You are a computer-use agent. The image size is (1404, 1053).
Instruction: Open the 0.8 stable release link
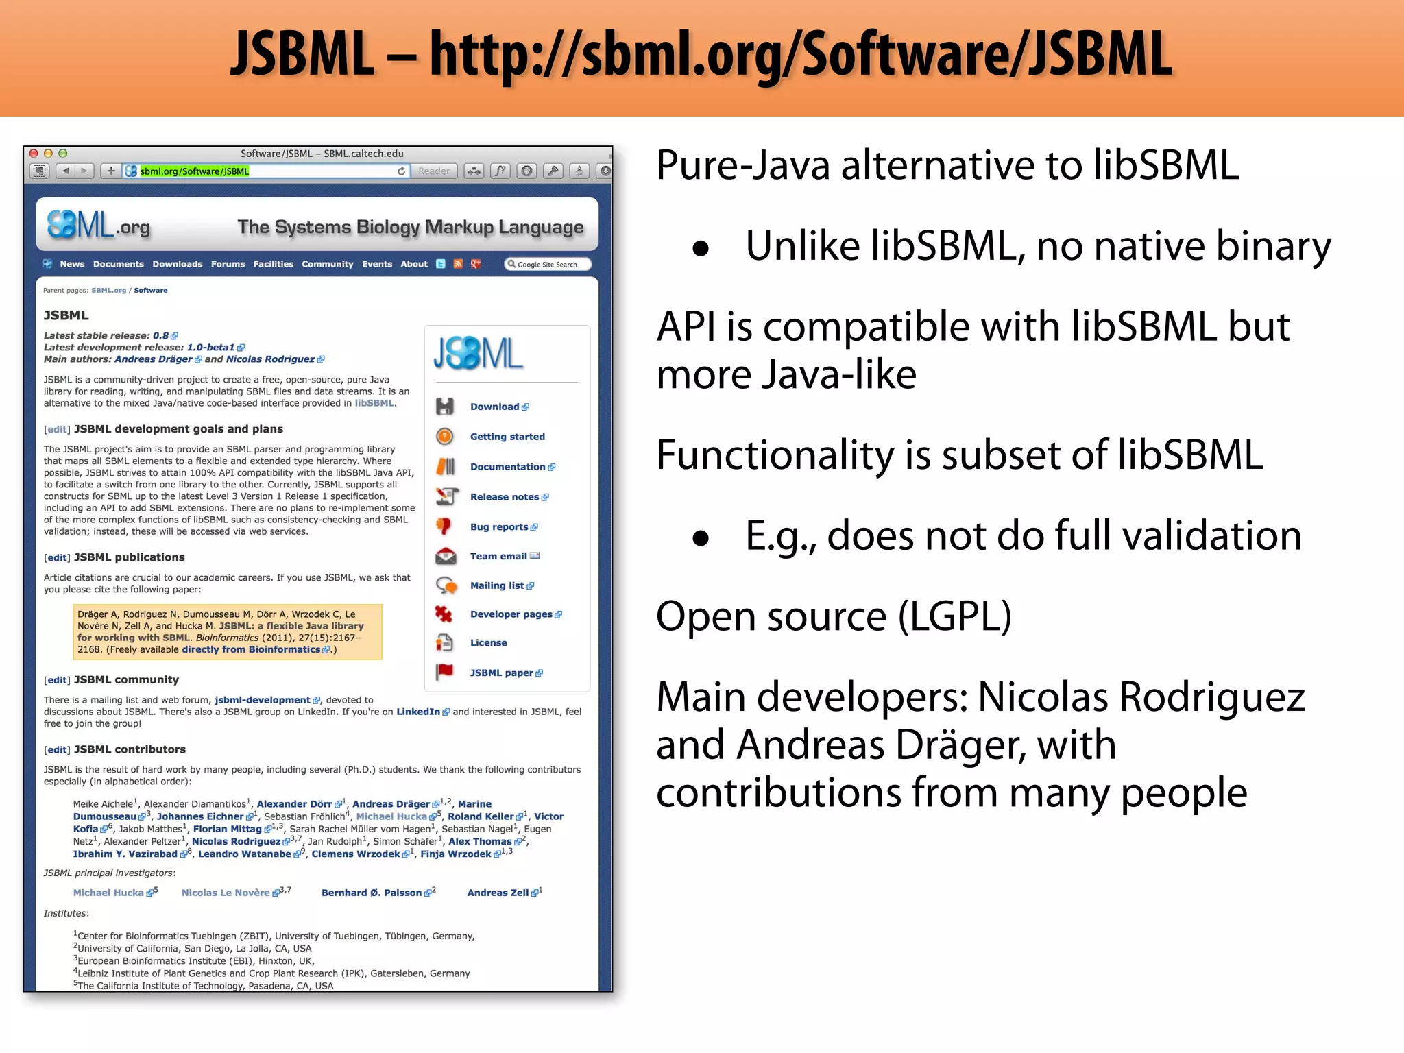click(x=165, y=336)
